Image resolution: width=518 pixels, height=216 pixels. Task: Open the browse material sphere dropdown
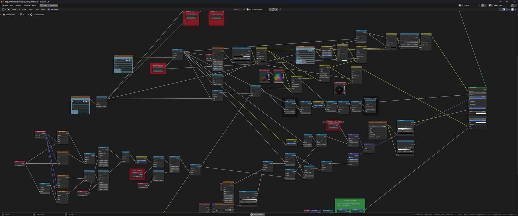(x=248, y=9)
